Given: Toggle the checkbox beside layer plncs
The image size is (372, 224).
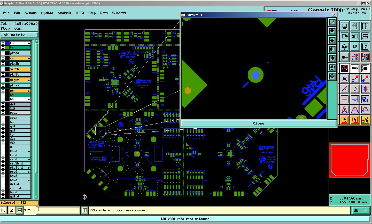Looking at the screenshot, I should [x=3, y=53].
